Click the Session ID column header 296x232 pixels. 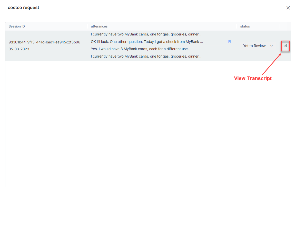pyautogui.click(x=17, y=26)
